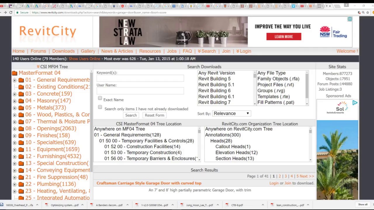The height and width of the screenshot is (210, 374).
Task: Click the Keyword(s) input field
Action: click(140, 78)
